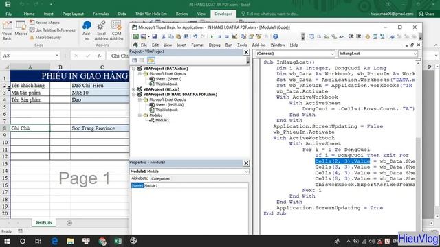Click the PHIEUIN sheet tab
This screenshot has width=440, height=247.
click(44, 223)
